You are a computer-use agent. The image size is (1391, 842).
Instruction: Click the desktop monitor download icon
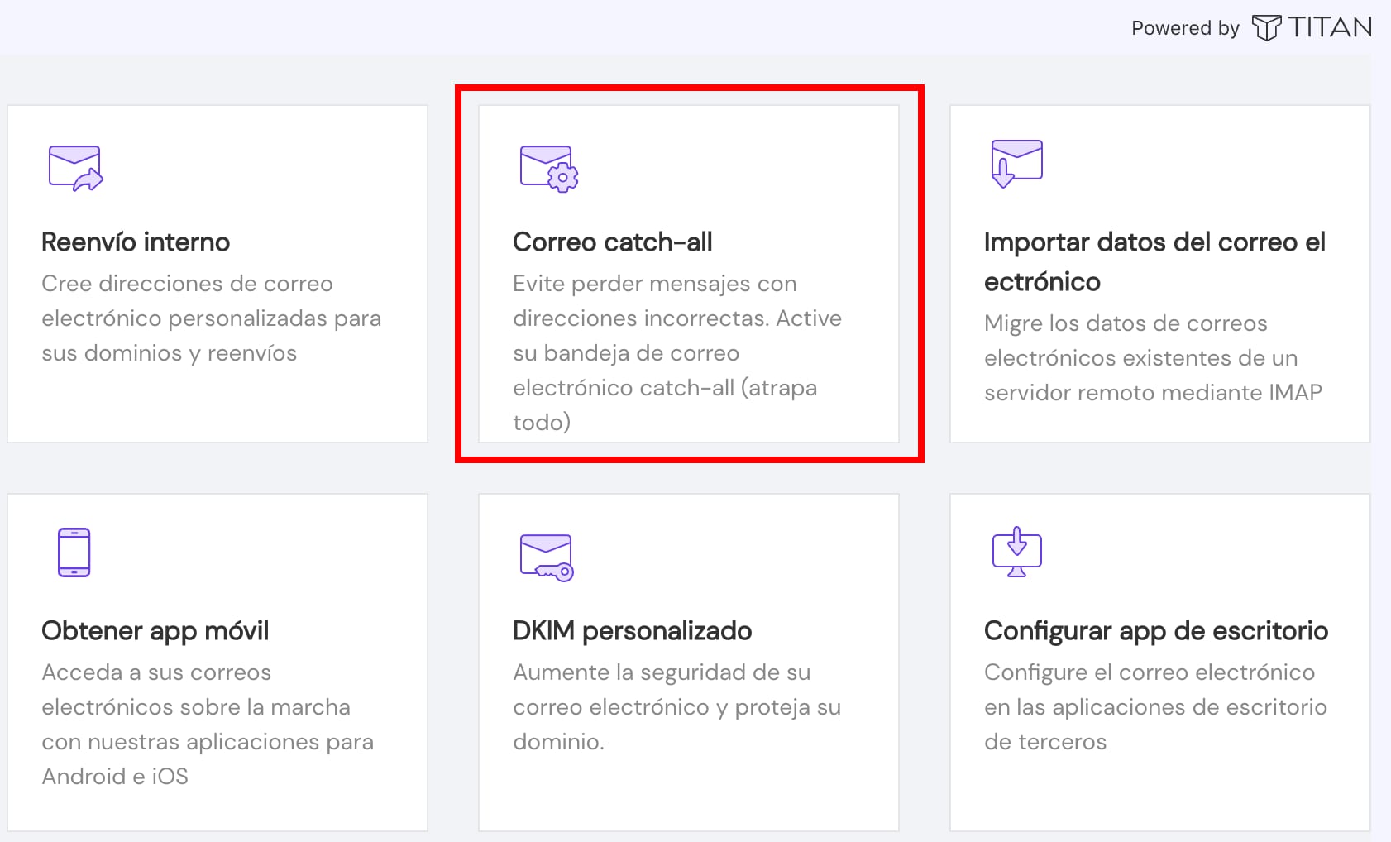(x=1016, y=552)
